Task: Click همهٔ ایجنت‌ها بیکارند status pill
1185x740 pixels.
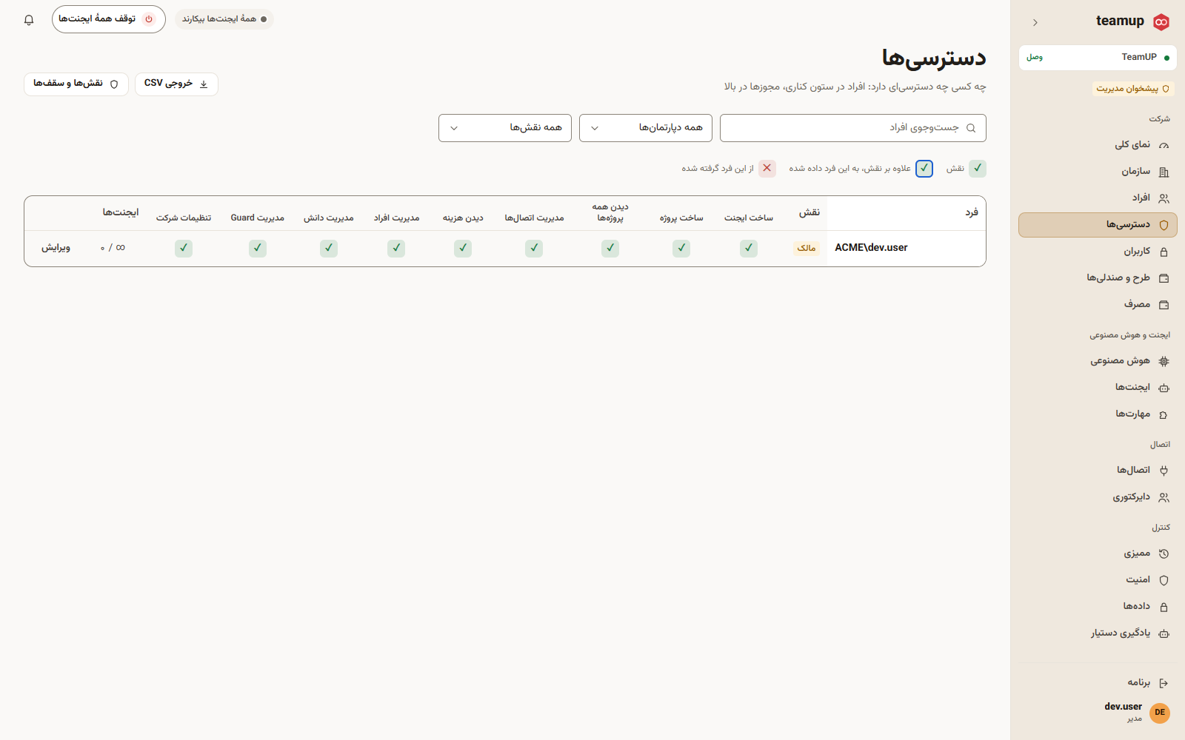Action: click(x=224, y=19)
